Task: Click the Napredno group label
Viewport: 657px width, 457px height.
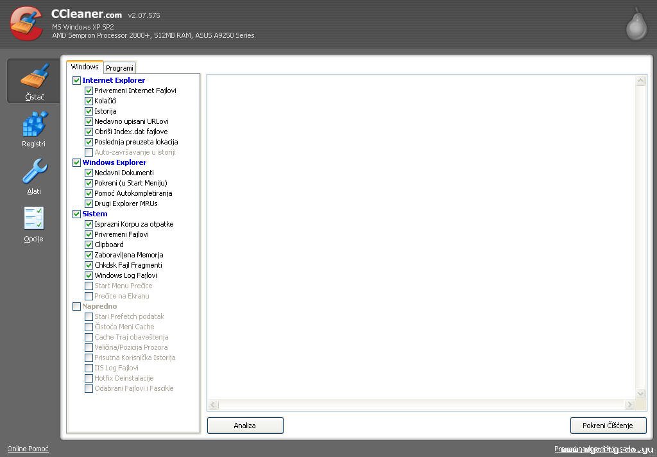Action: point(99,306)
